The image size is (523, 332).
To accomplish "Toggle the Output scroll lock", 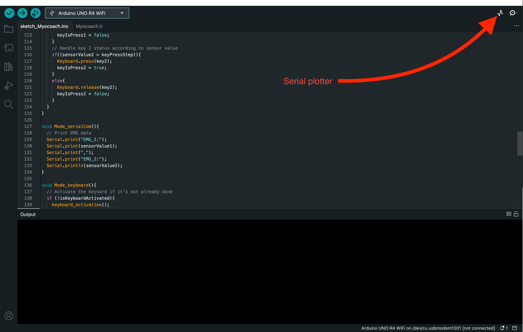I will [516, 214].
